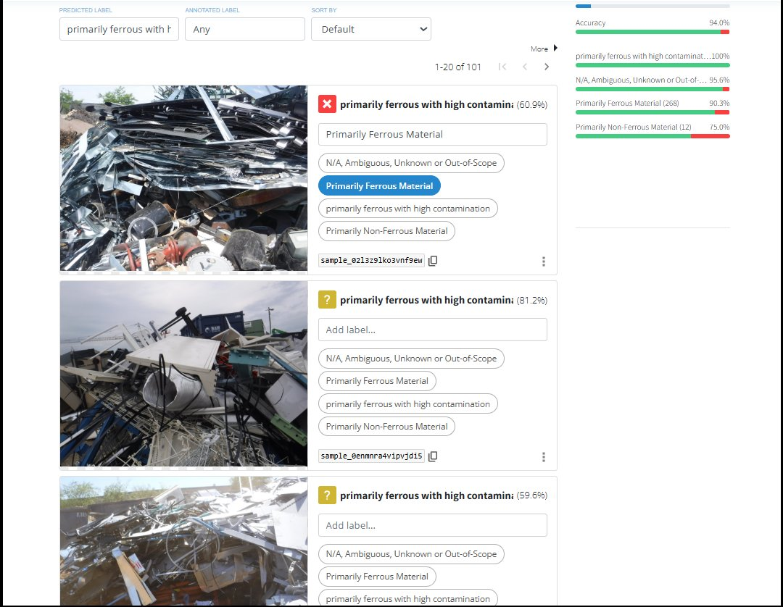
Task: Click the Primarily Non-Ferrous Material 75.0% bar
Action: coord(652,136)
